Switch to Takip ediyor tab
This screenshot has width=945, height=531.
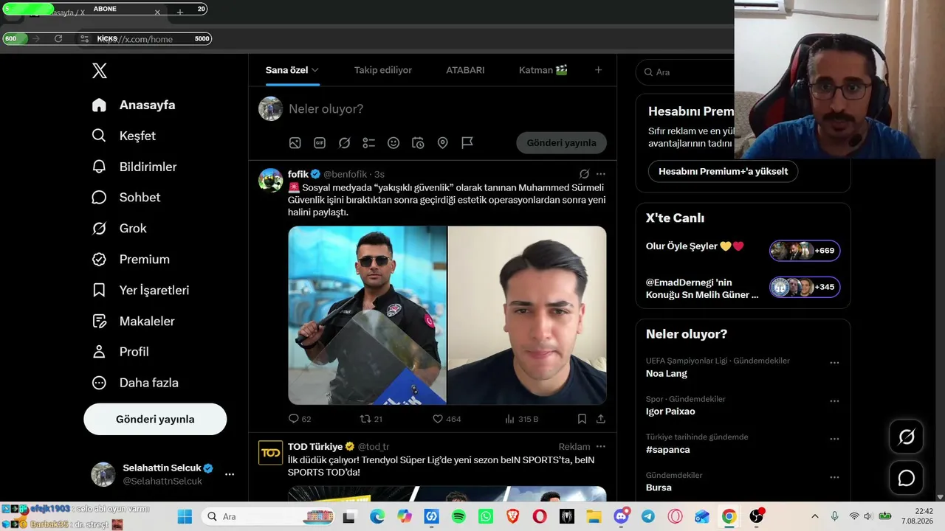click(383, 70)
